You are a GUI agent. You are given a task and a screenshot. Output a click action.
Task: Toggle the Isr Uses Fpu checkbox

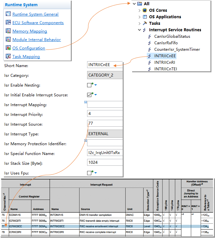click(x=89, y=173)
